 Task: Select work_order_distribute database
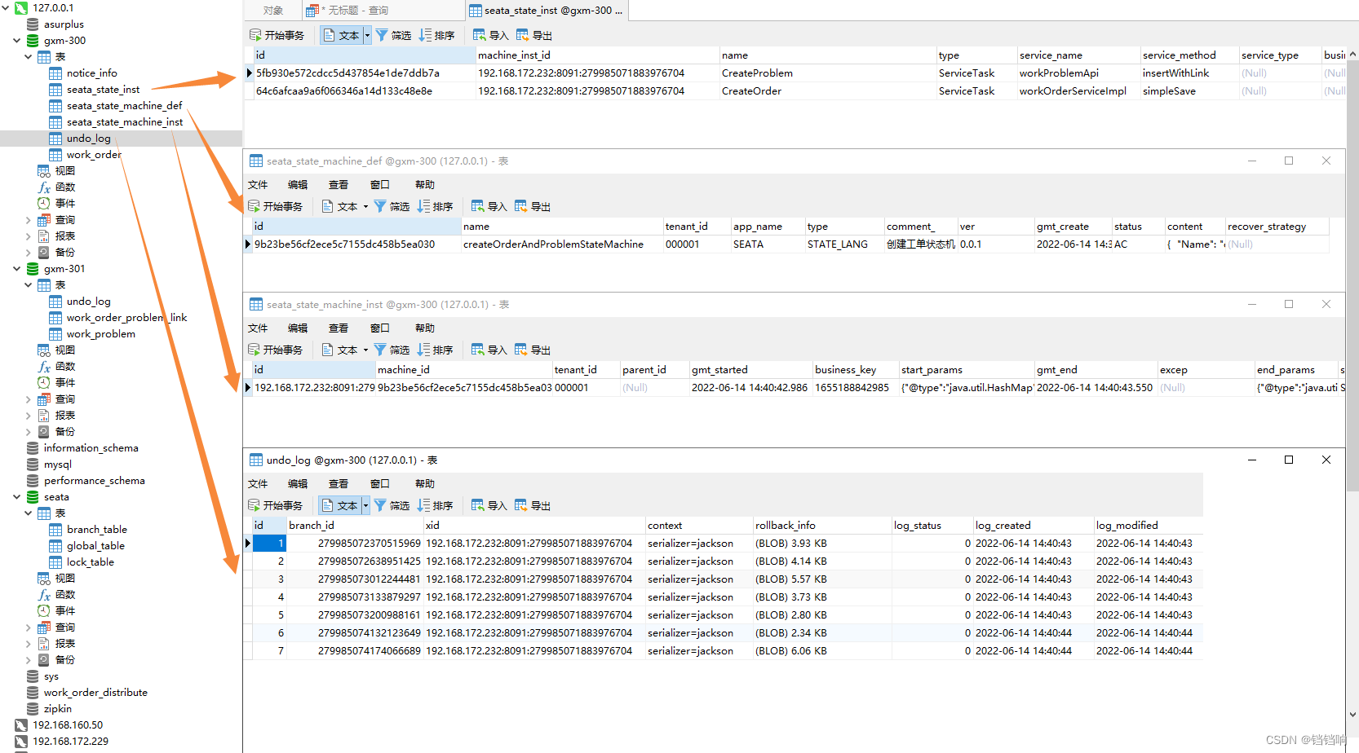point(95,693)
